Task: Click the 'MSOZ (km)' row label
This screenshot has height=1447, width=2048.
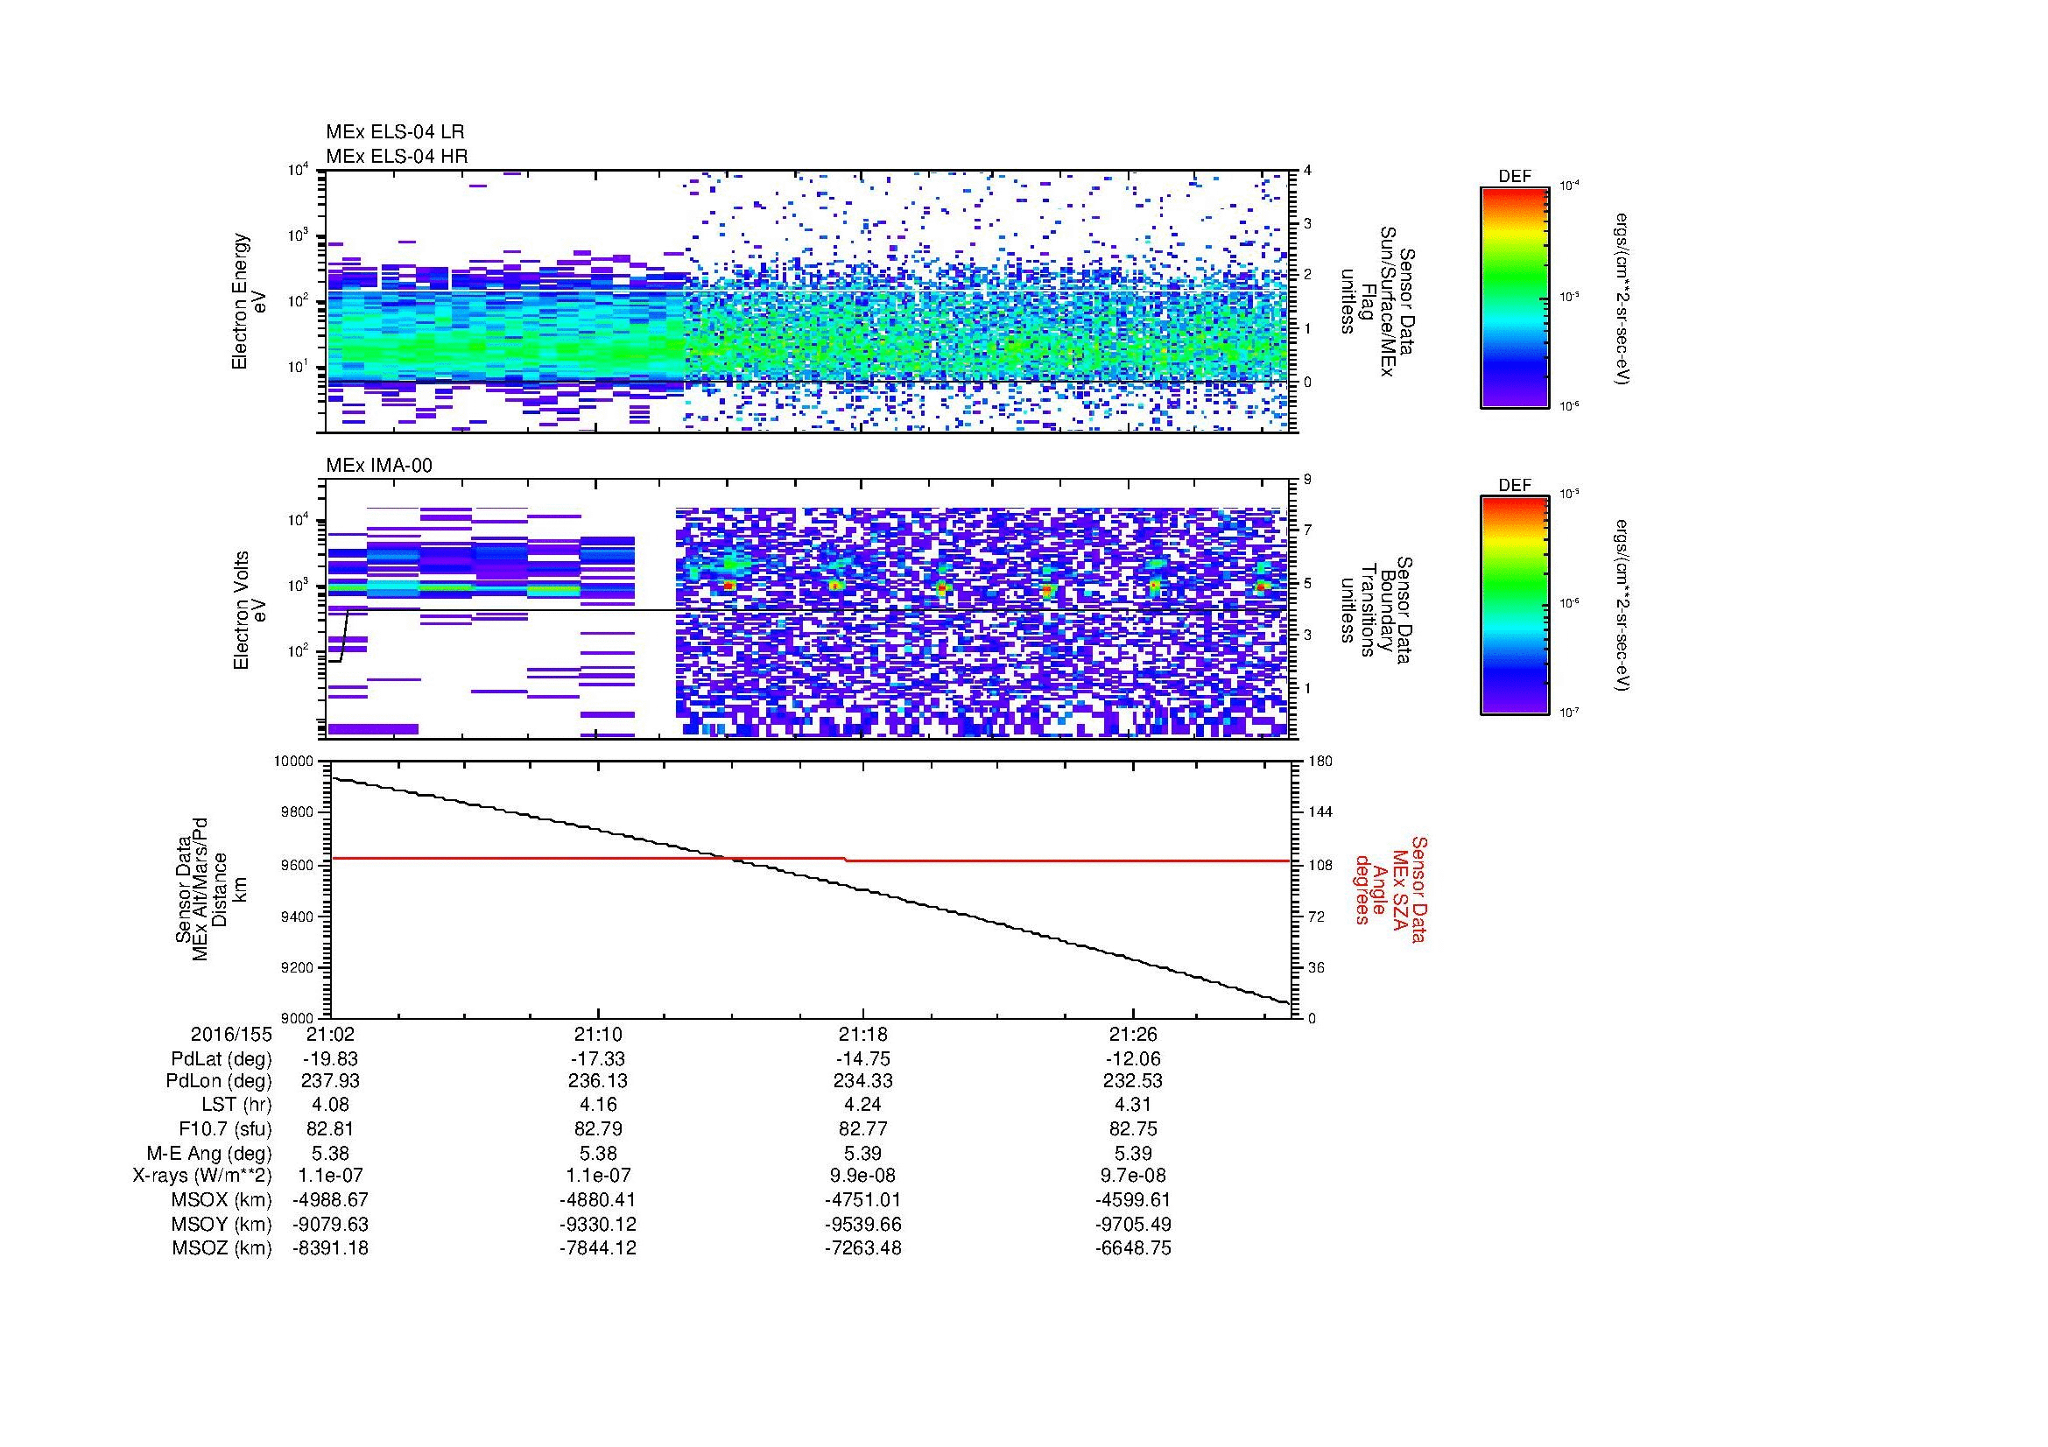Action: click(222, 1248)
